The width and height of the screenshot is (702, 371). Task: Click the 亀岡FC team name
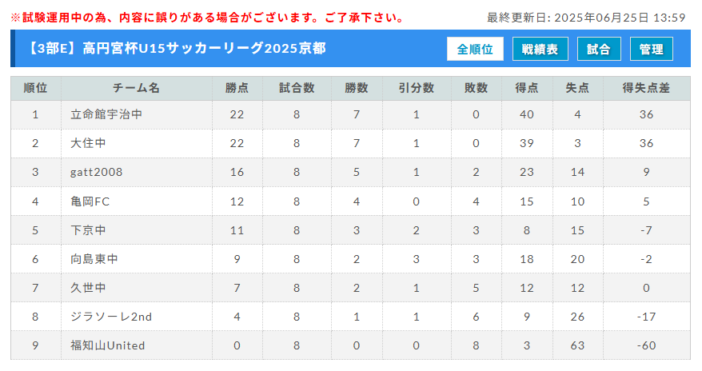click(x=90, y=201)
